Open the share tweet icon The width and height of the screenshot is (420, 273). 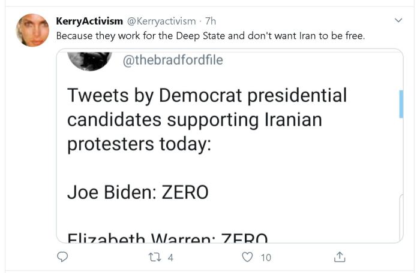coord(339,257)
